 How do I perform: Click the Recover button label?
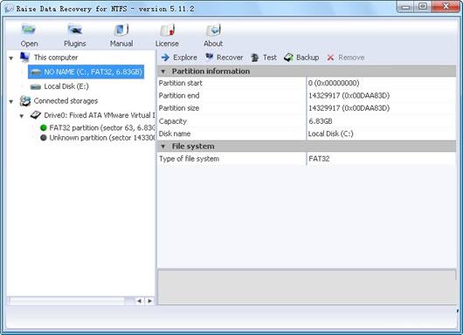pos(230,58)
